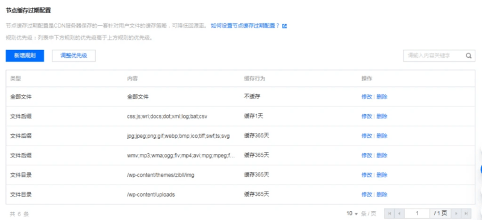Go to previous page arrow
Viewport: 482px width, 220px height.
point(399,213)
